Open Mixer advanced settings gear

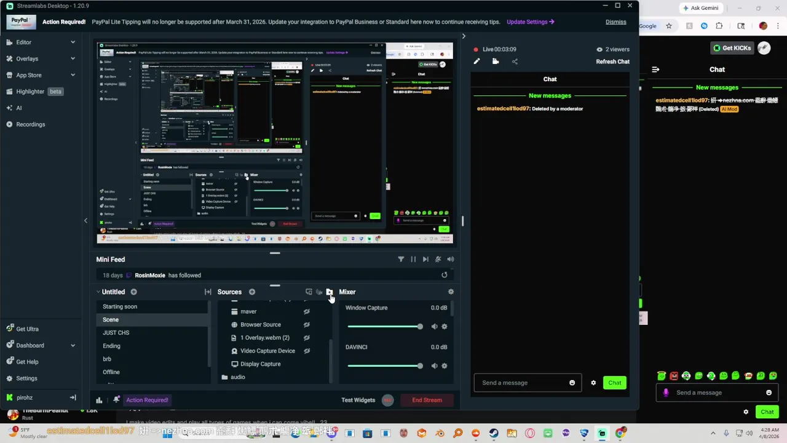point(451,292)
